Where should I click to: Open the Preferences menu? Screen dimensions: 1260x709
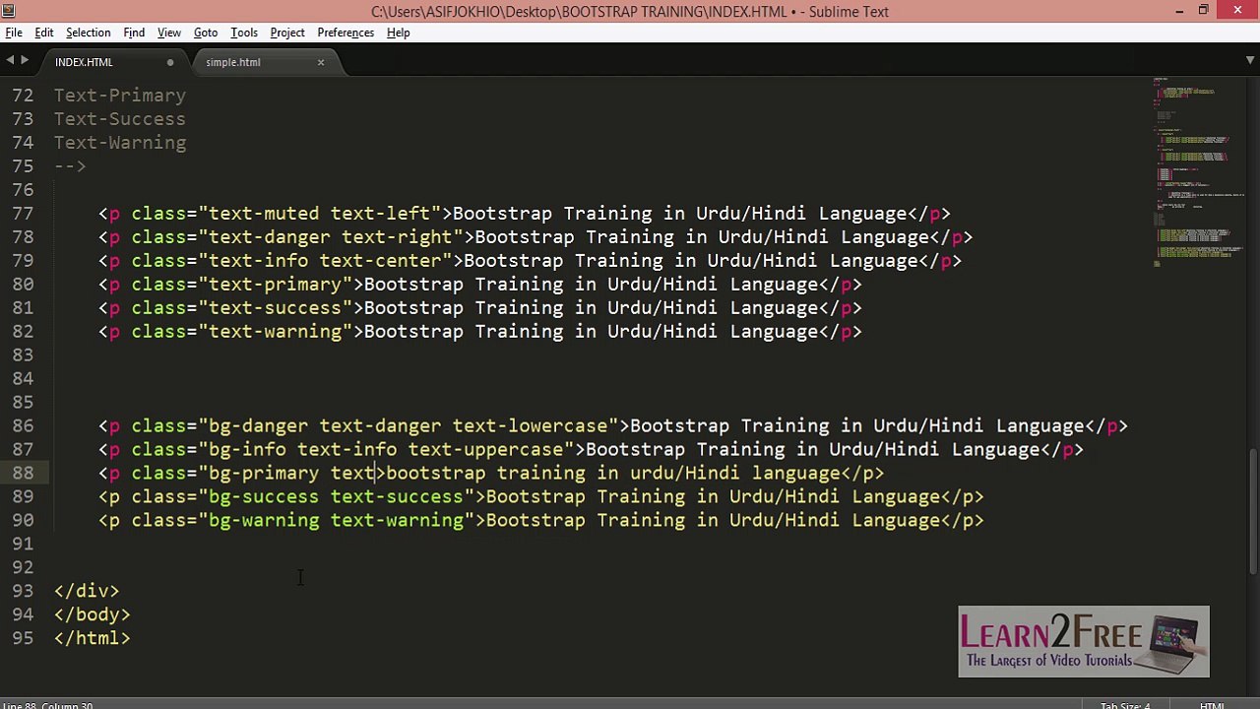click(346, 32)
